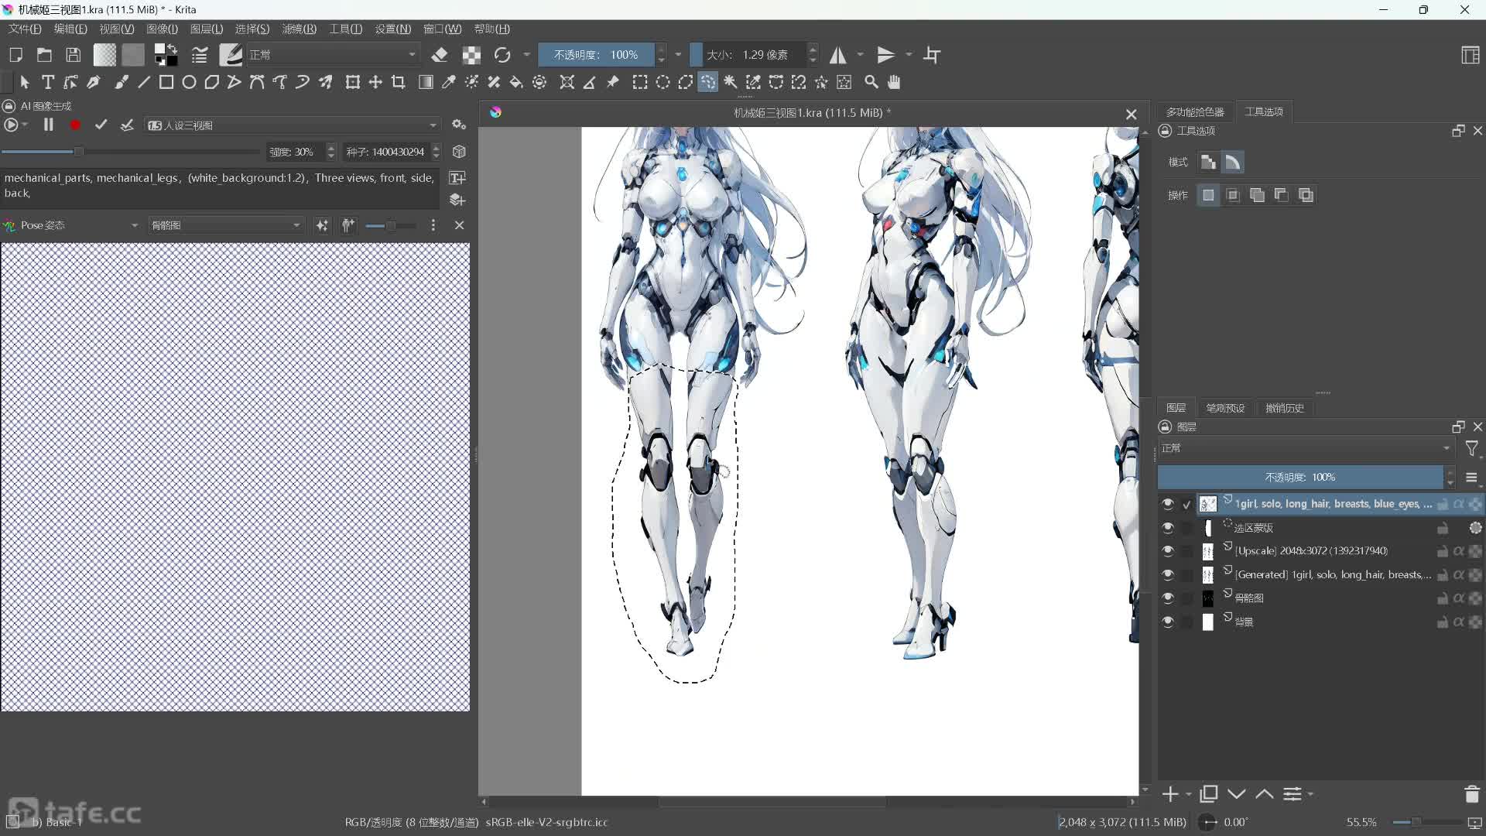Select the Color Sampler eyedropper tool
Image resolution: width=1486 pixels, height=836 pixels.
pyautogui.click(x=448, y=82)
